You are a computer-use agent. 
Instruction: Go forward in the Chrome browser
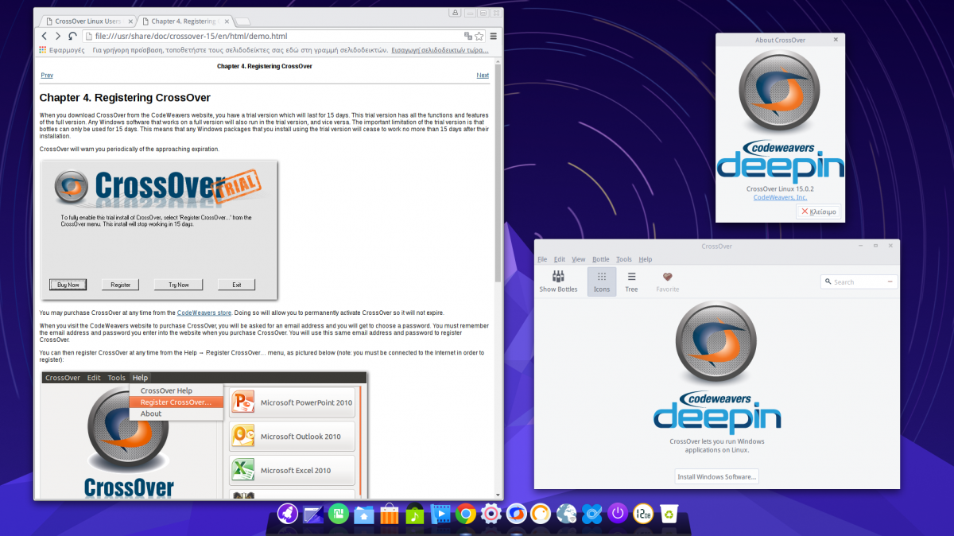coord(58,36)
